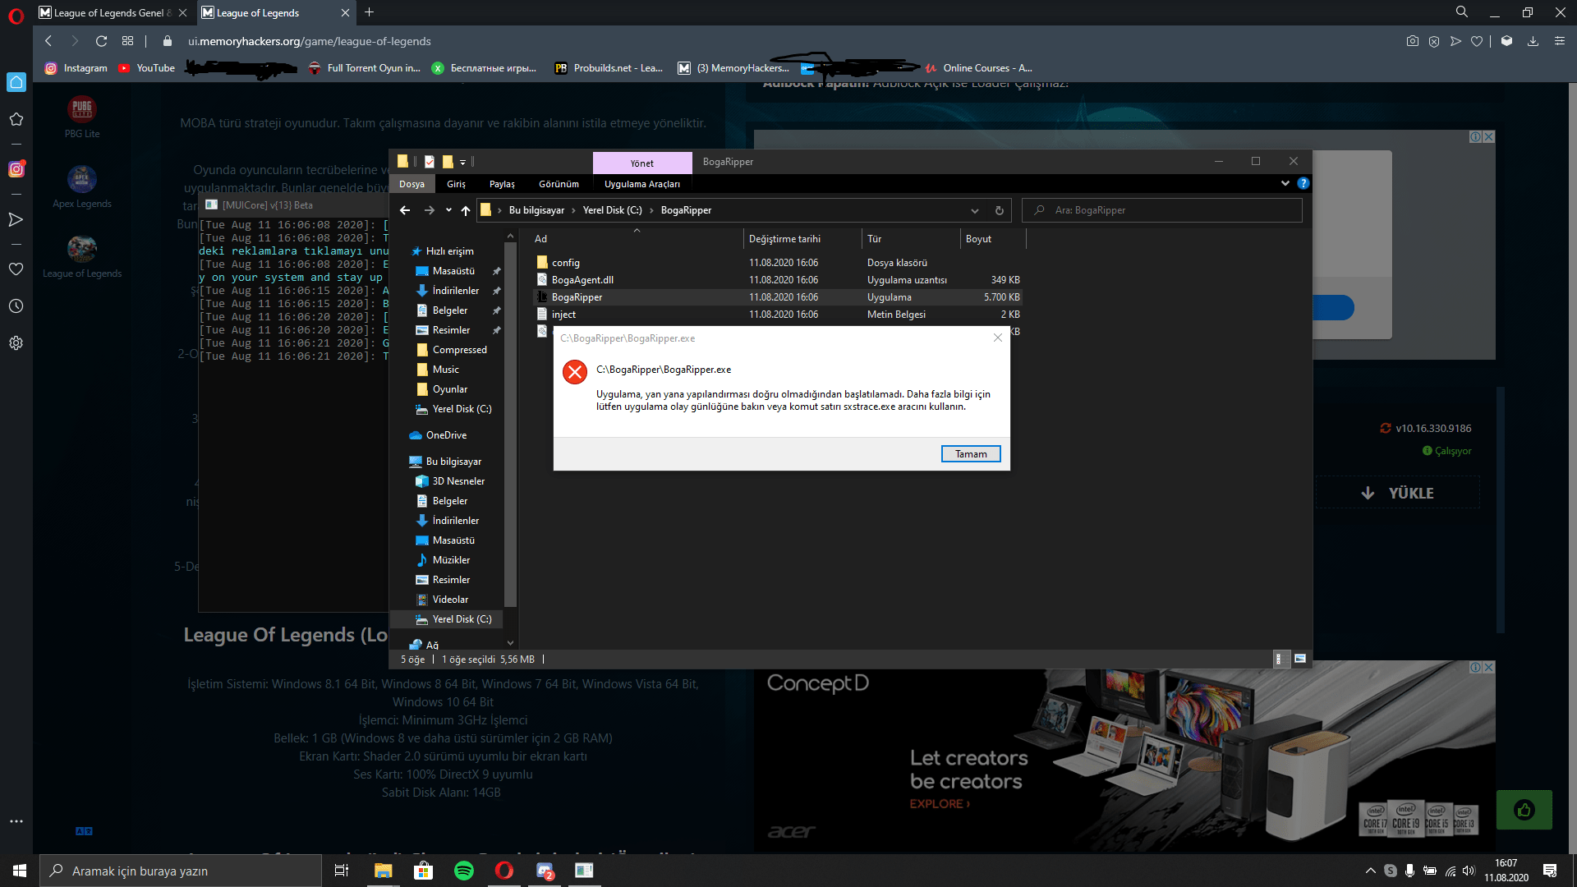Select the Yönet contextual tab
Viewport: 1577px width, 887px height.
click(x=642, y=163)
